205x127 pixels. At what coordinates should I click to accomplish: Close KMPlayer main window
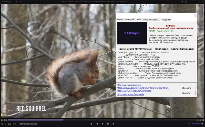coord(202,2)
